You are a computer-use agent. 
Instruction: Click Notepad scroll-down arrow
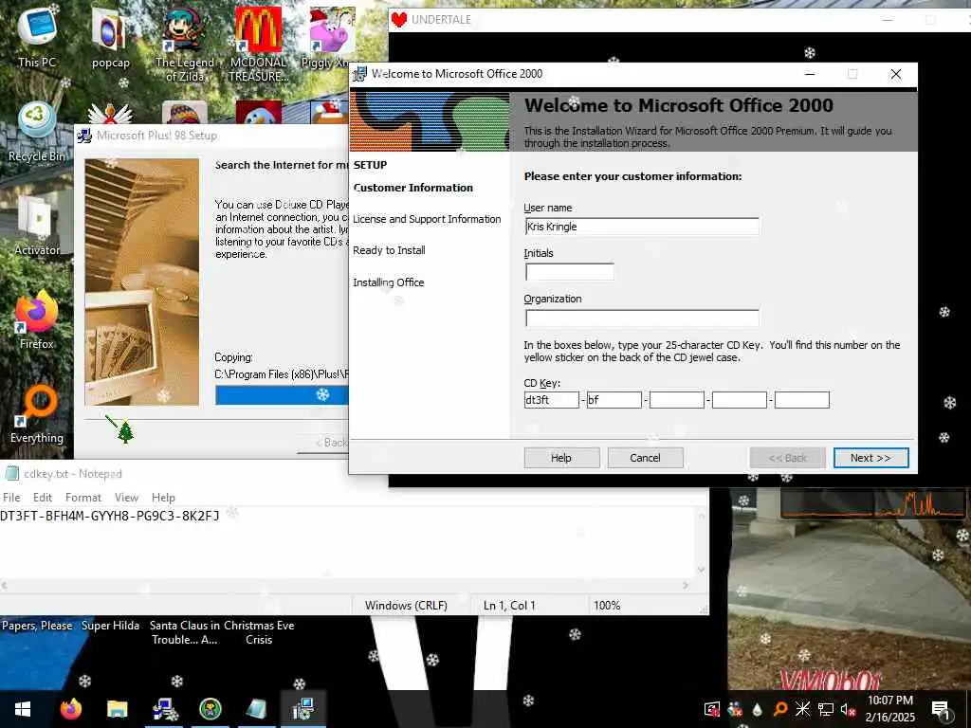[x=701, y=570]
